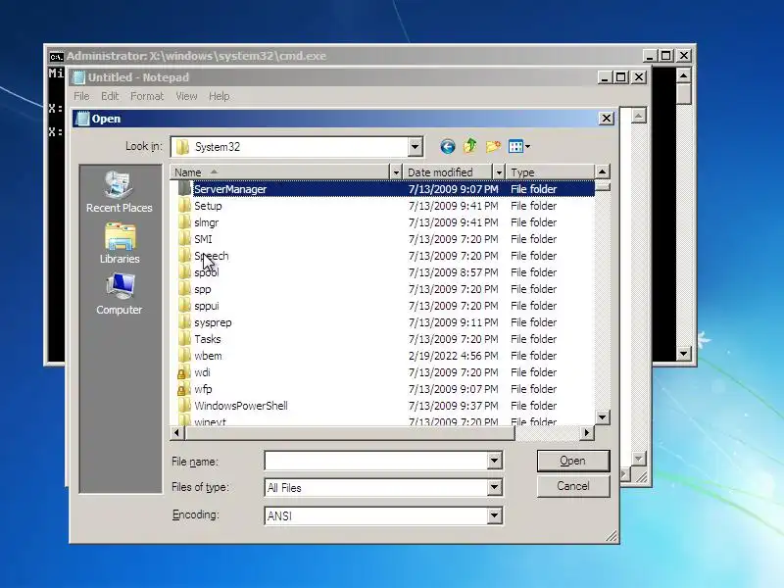Open the Views menu icon
The image size is (784, 588).
point(519,146)
